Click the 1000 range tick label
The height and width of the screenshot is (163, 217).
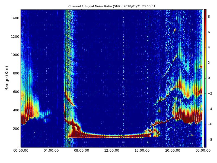pyautogui.click(x=15, y=55)
